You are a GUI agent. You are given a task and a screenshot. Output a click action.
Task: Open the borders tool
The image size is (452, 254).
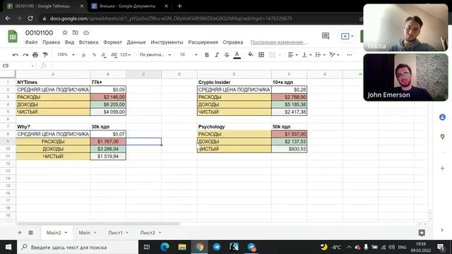[x=261, y=55]
